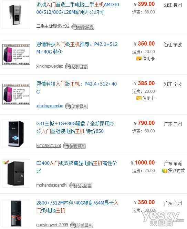This screenshot has height=229, width=187.
Task: Click the 给我留言 icon for the P42.4+512+40G listing
Action: point(76,106)
